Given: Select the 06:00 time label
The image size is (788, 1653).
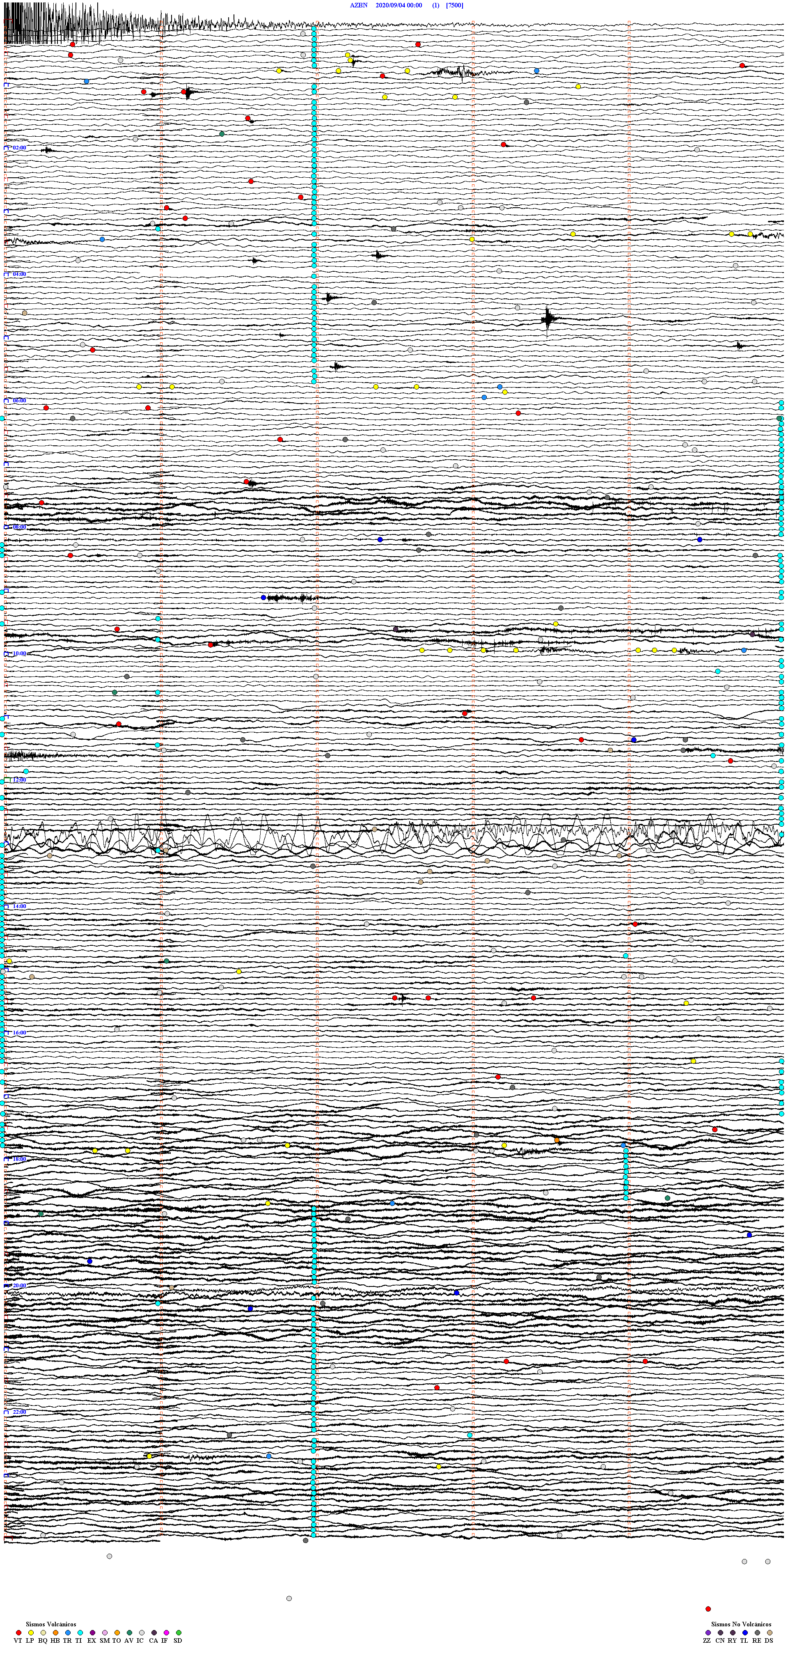Looking at the screenshot, I should click(x=19, y=400).
